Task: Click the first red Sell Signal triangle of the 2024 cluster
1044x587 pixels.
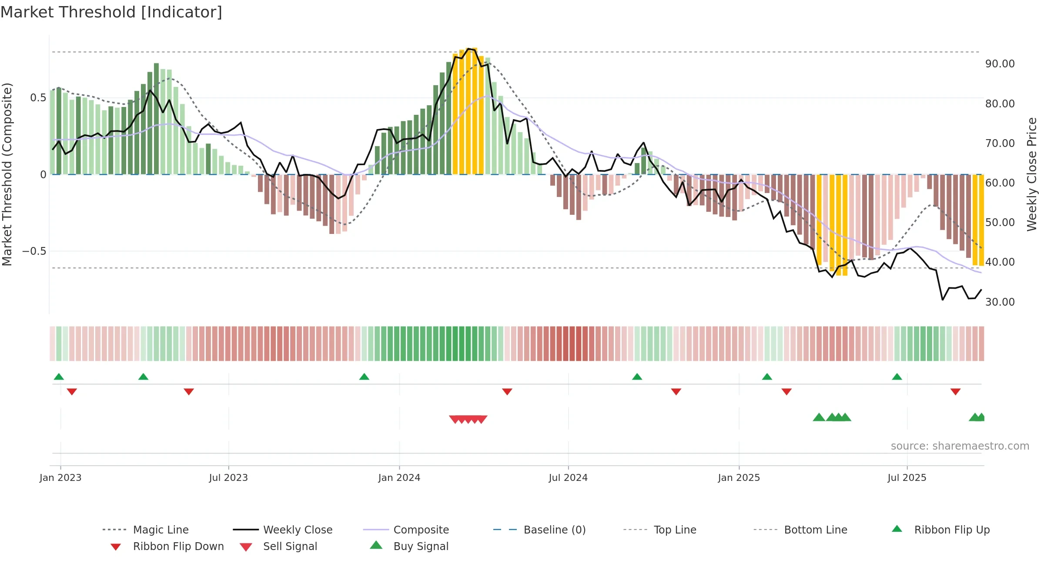Action: (x=455, y=419)
